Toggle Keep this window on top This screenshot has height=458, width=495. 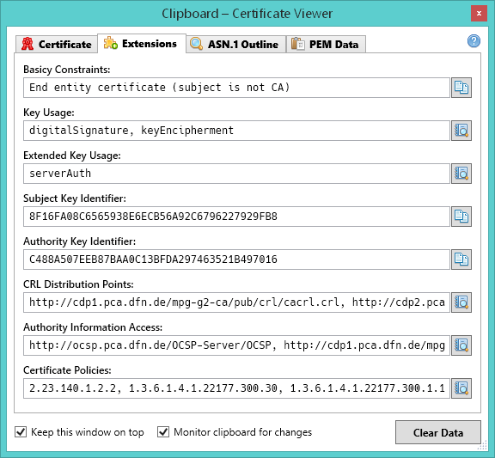pyautogui.click(x=79, y=432)
